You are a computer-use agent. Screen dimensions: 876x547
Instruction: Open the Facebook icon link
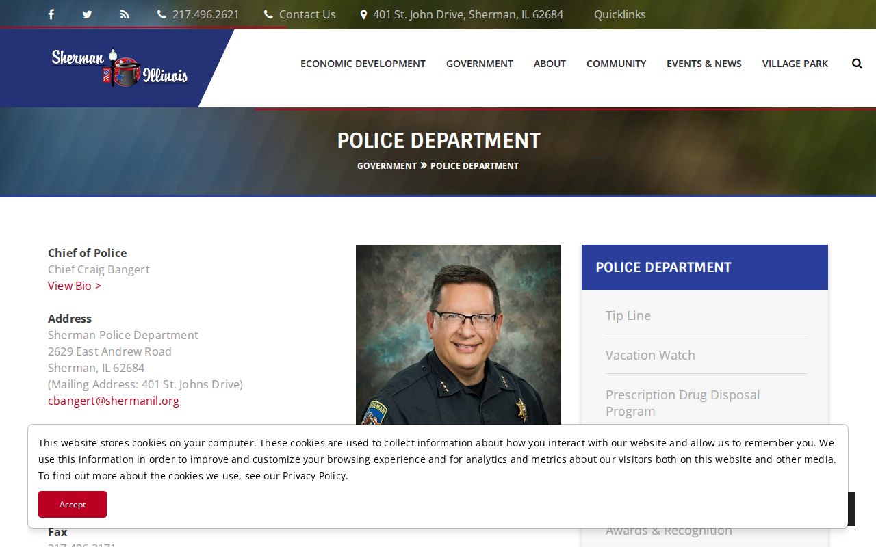tap(51, 14)
